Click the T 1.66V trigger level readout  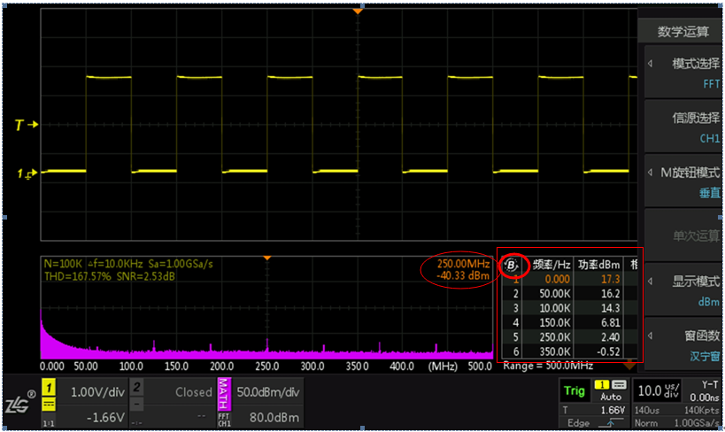(x=594, y=410)
